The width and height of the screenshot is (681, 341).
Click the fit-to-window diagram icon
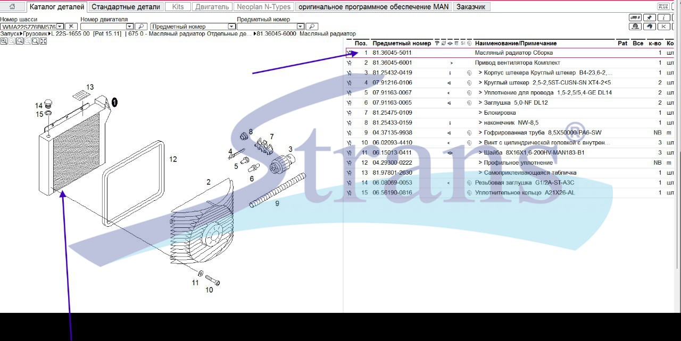pos(43,41)
